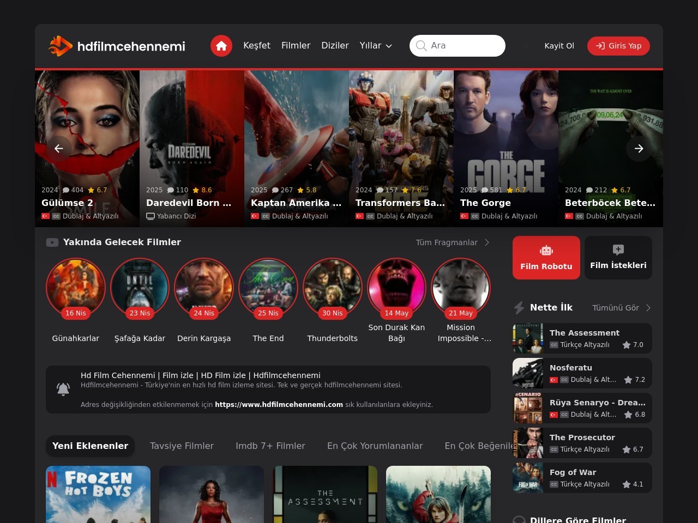Click the Turkish flag icon under The Gorge
698x523 pixels.
coord(464,216)
